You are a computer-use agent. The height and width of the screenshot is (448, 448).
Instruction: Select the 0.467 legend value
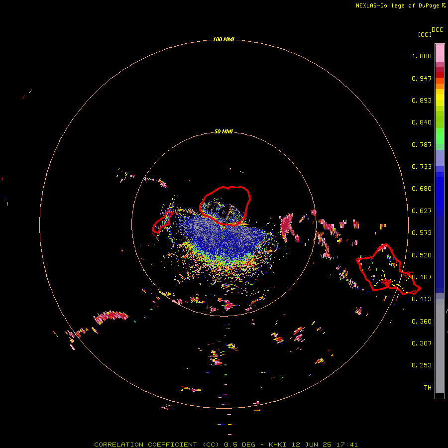pyautogui.click(x=422, y=277)
